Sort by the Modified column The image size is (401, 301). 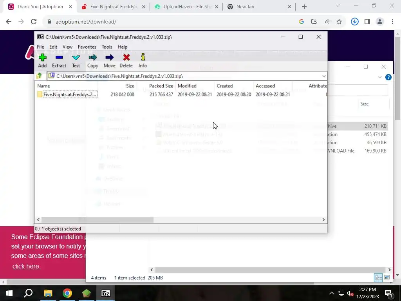(187, 86)
